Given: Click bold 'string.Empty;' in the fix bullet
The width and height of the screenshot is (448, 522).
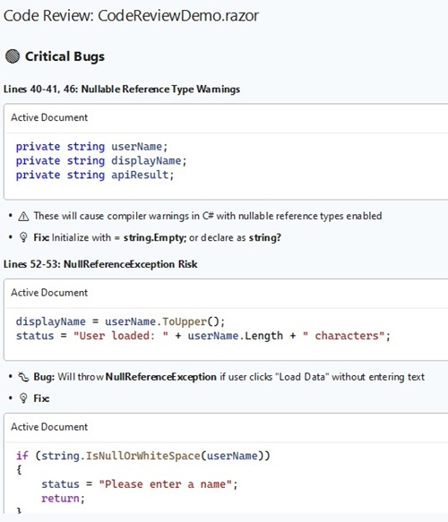Looking at the screenshot, I should [x=155, y=237].
